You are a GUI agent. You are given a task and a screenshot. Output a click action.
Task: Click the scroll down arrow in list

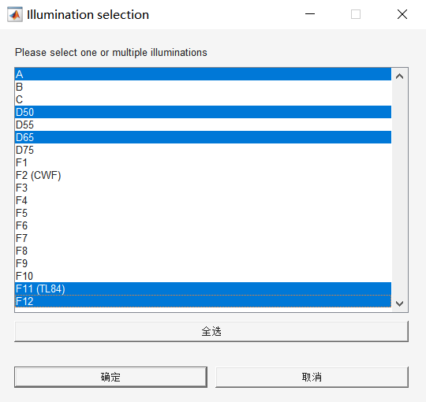click(399, 303)
